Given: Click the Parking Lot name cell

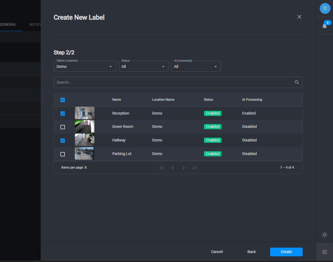Looking at the screenshot, I should point(122,154).
